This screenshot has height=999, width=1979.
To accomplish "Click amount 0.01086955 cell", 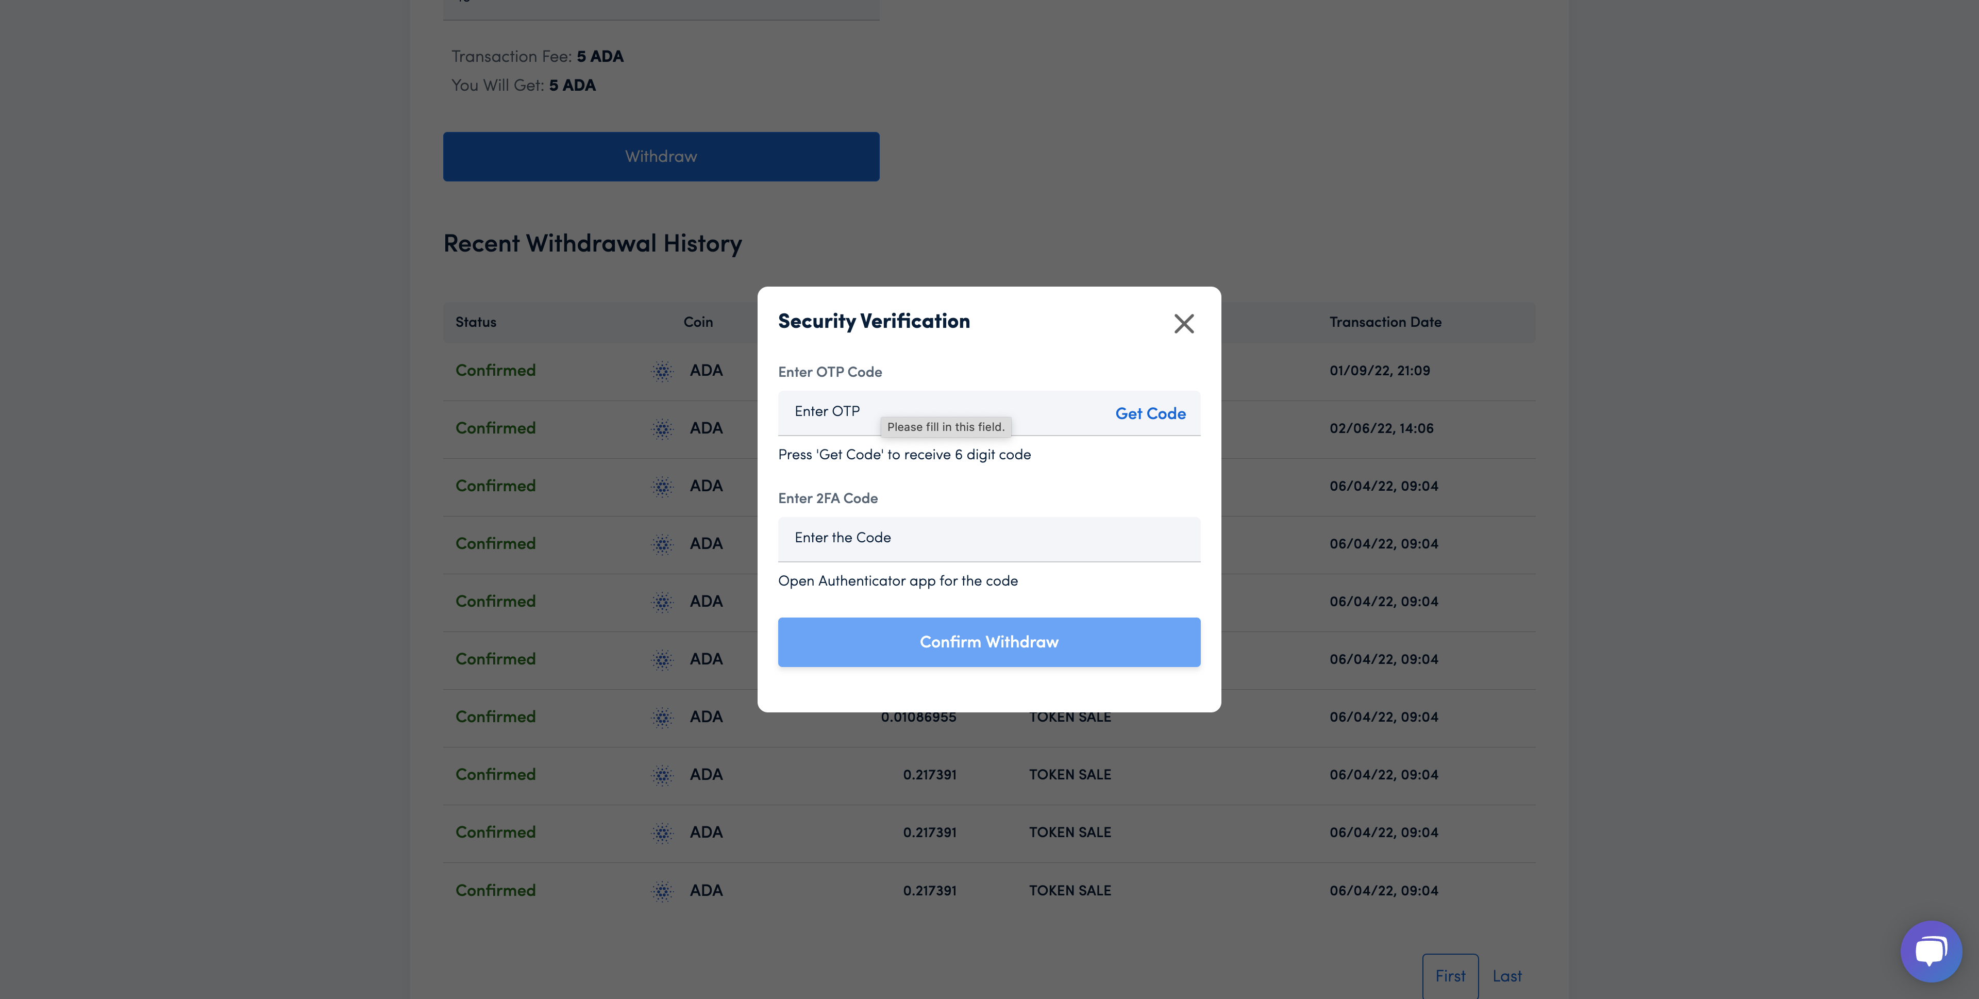I will 918,717.
